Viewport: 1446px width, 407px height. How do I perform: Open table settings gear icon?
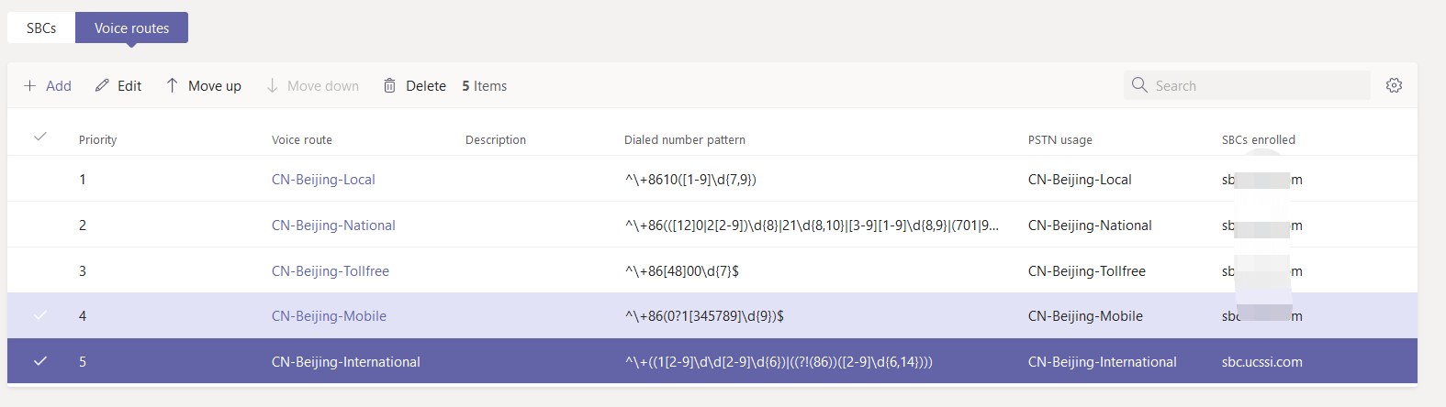[1394, 85]
